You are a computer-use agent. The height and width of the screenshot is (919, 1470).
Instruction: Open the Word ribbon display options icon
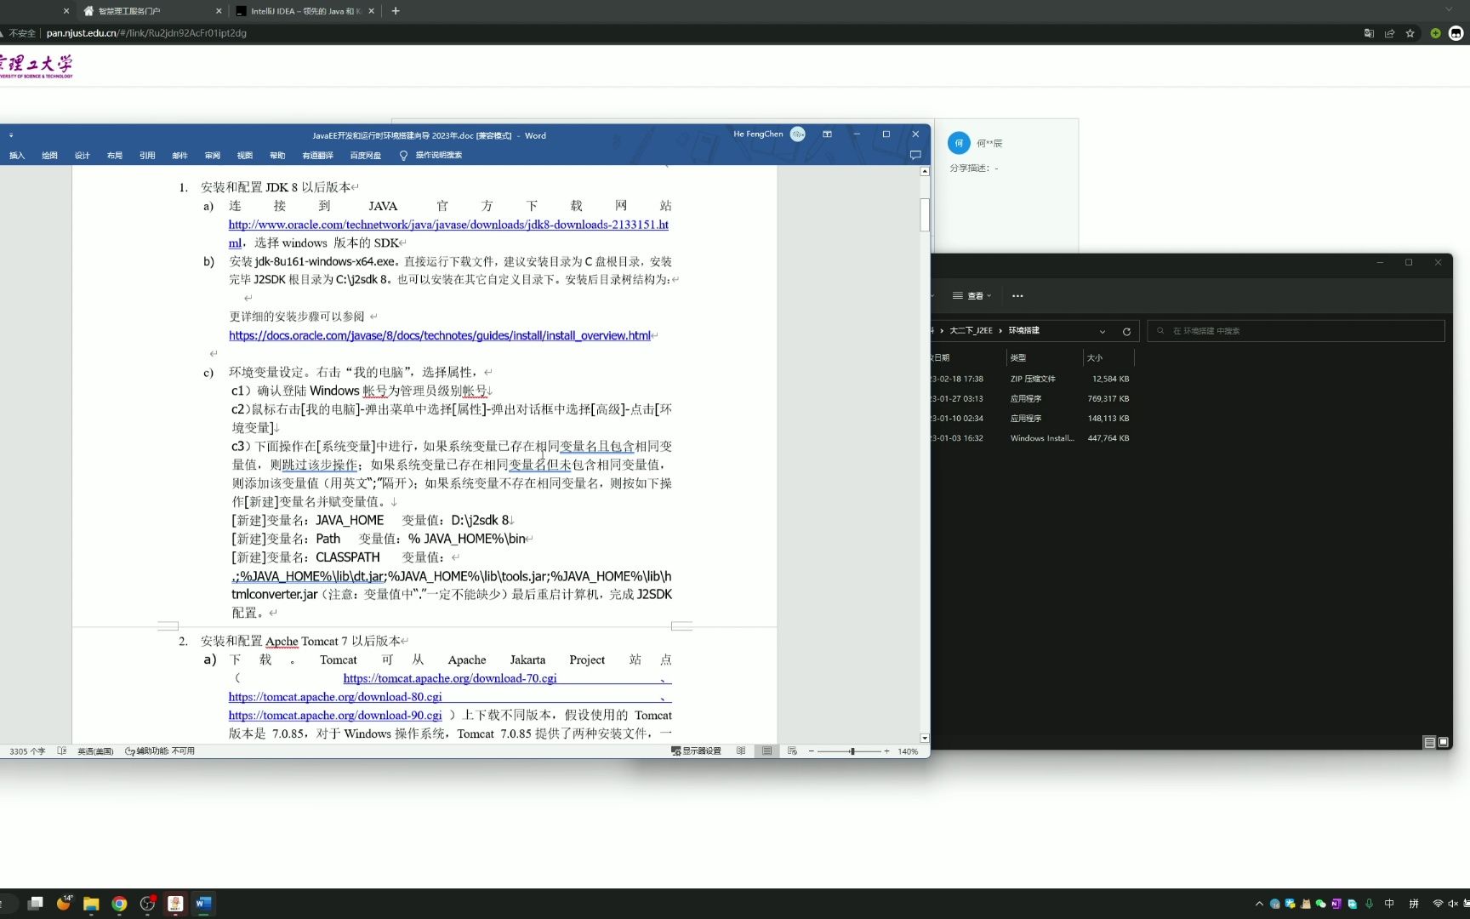827,134
